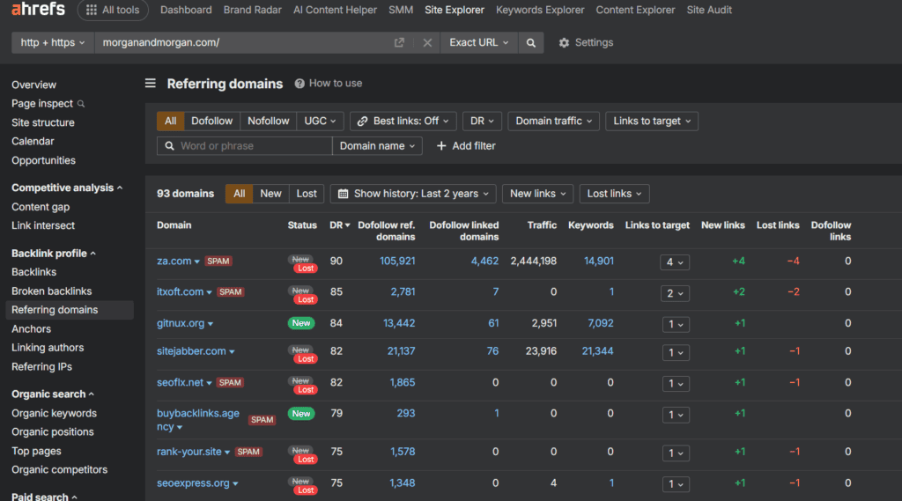The width and height of the screenshot is (902, 501).
Task: Clear the URL field with the X icon
Action: pos(427,42)
